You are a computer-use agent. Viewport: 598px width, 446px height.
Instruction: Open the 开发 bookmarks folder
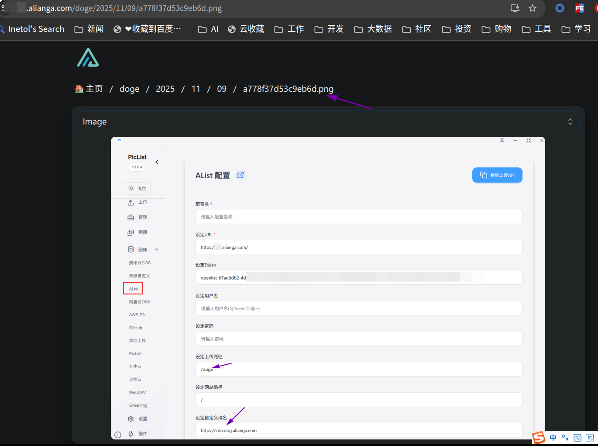coord(329,29)
